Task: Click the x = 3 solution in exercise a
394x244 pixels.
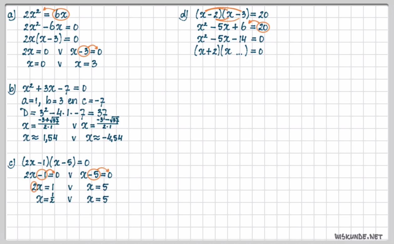Action: (x=86, y=64)
